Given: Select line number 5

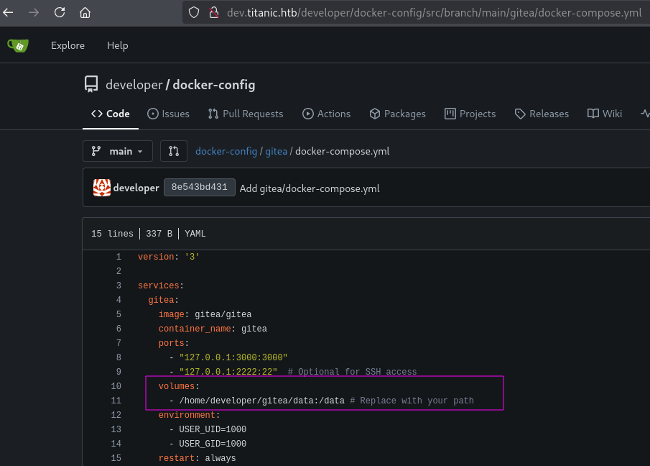Looking at the screenshot, I should [x=119, y=314].
